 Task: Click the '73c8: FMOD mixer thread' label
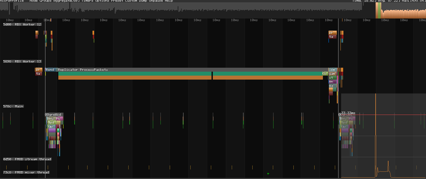click(x=26, y=172)
